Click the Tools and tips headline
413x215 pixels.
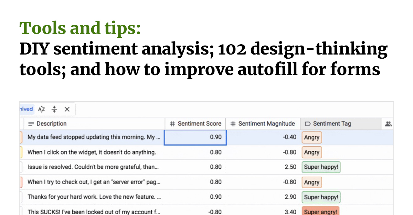point(80,28)
